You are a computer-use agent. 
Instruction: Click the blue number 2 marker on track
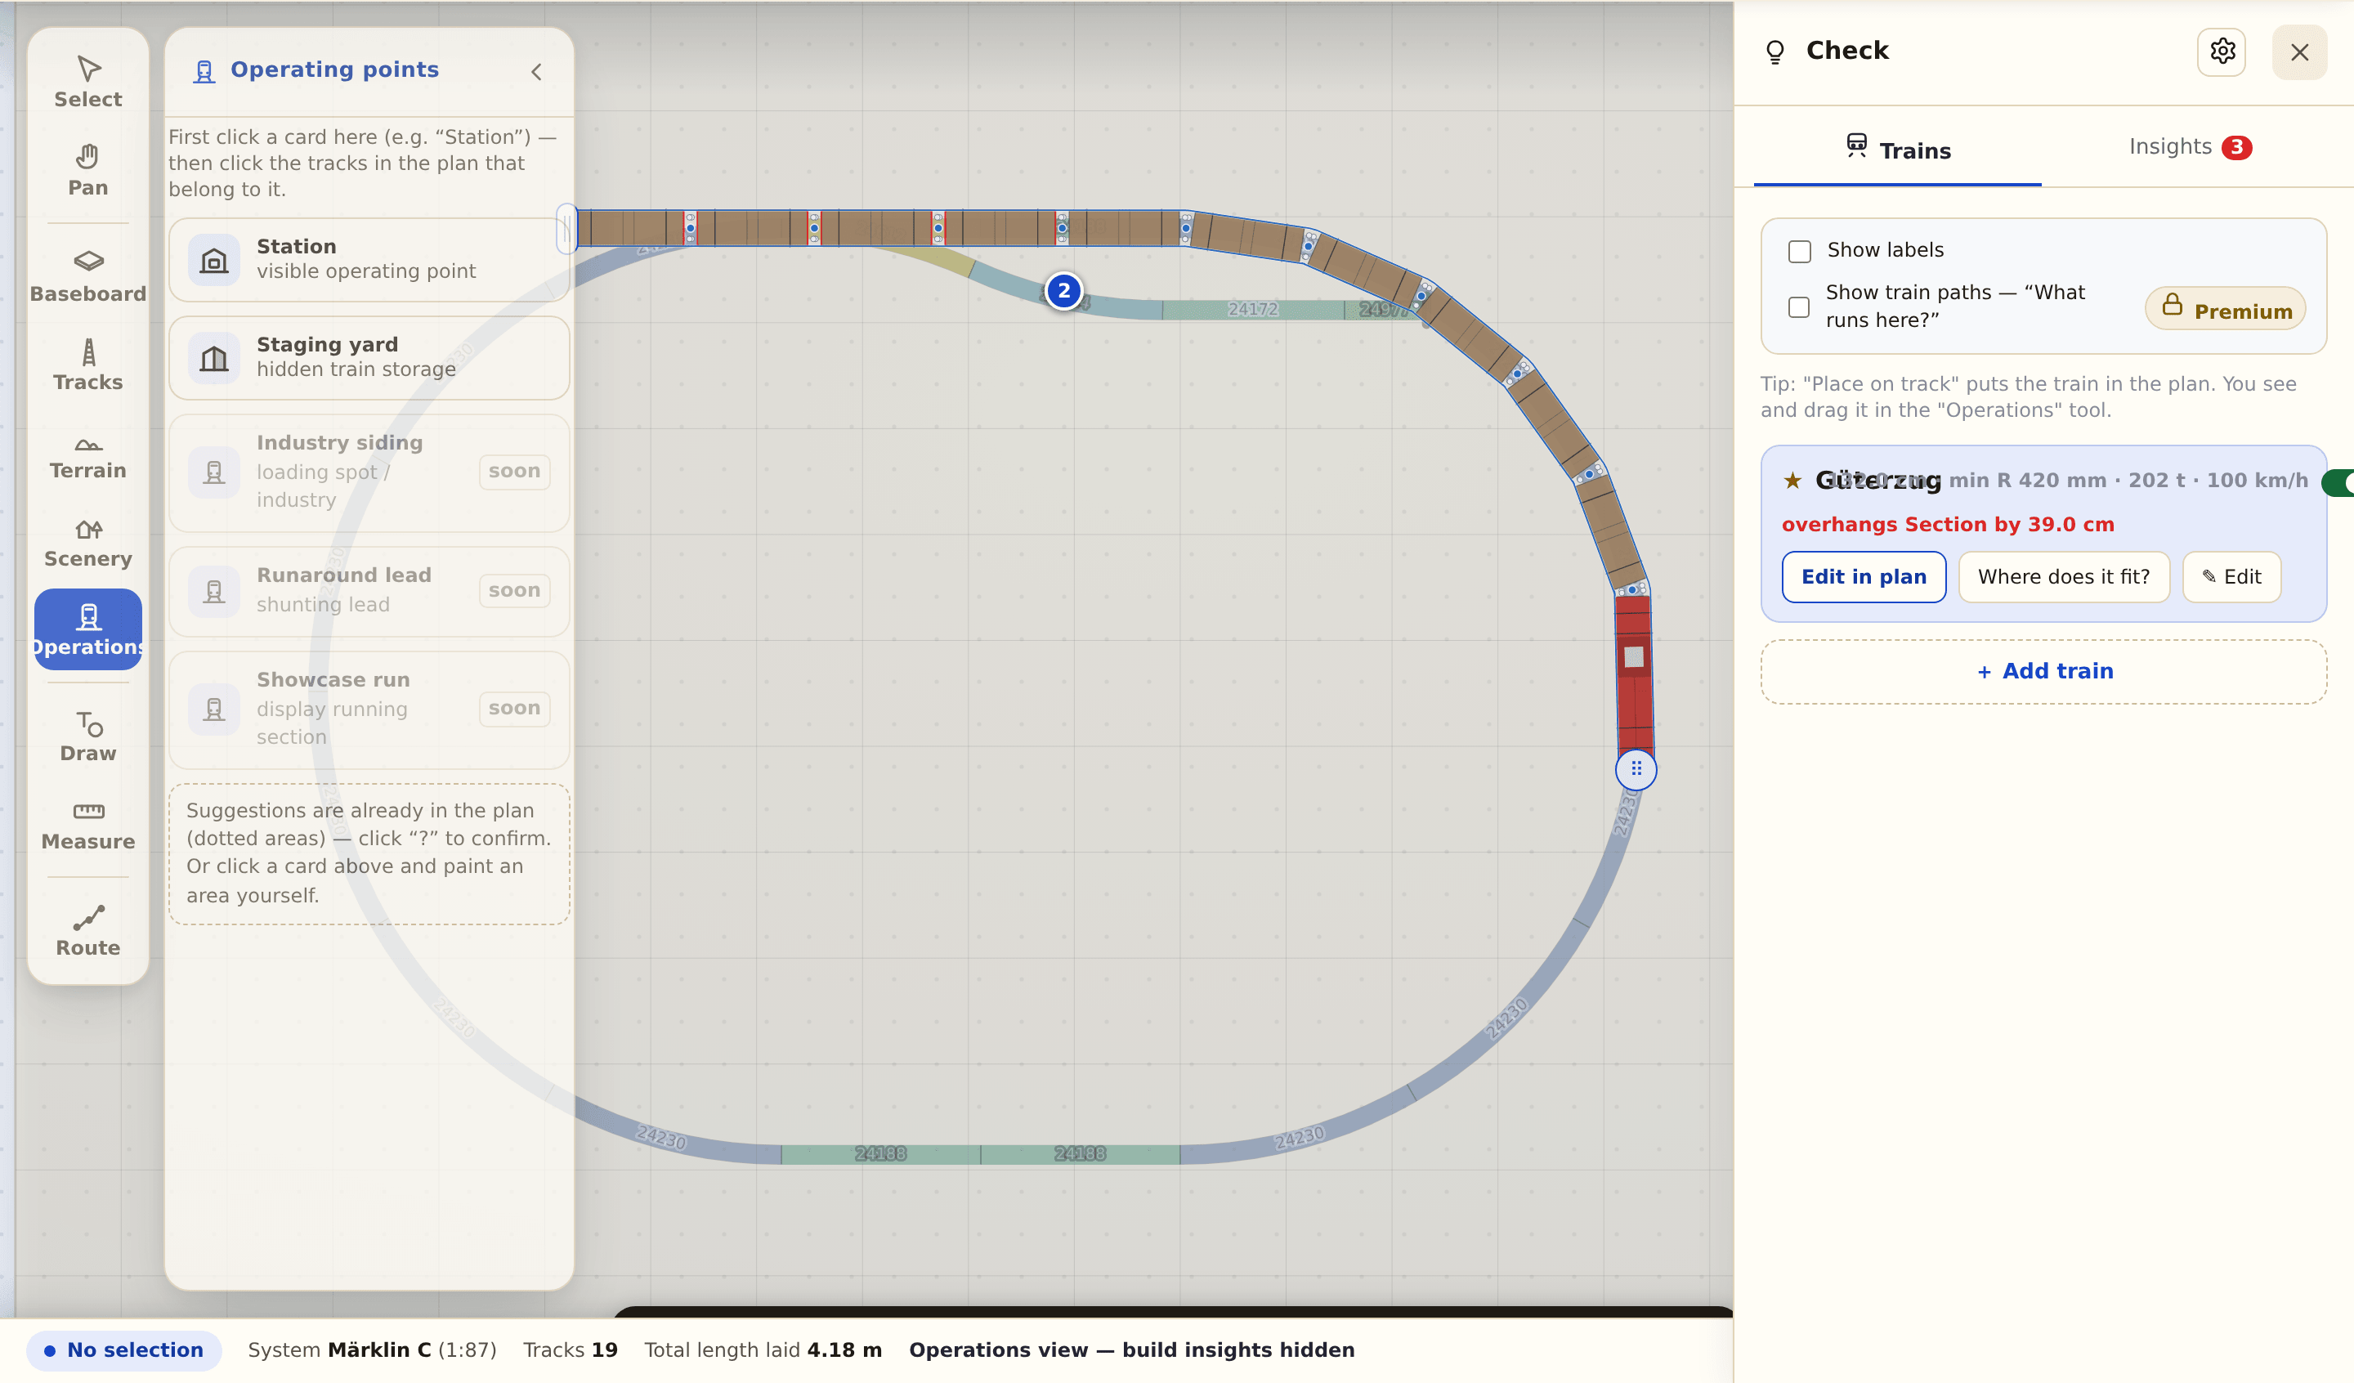(x=1063, y=291)
